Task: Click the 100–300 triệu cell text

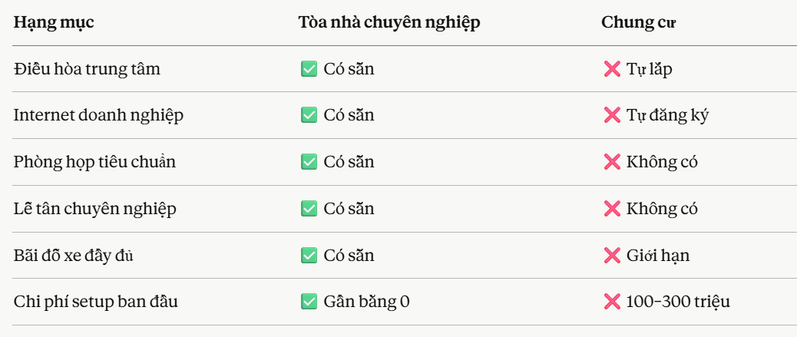Action: pyautogui.click(x=678, y=302)
